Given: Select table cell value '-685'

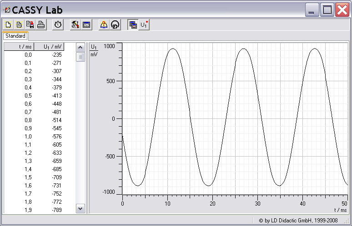Looking at the screenshot, I should point(56,169).
